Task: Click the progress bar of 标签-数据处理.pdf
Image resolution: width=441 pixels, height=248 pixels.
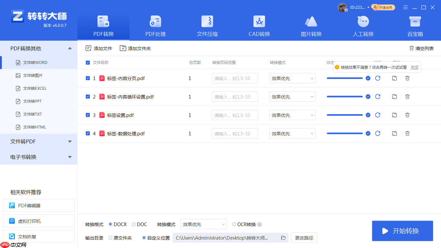Action: [344, 133]
